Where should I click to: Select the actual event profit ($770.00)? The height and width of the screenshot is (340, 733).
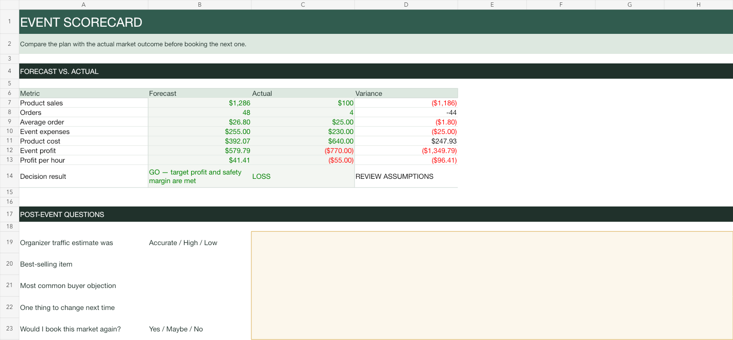pos(303,151)
